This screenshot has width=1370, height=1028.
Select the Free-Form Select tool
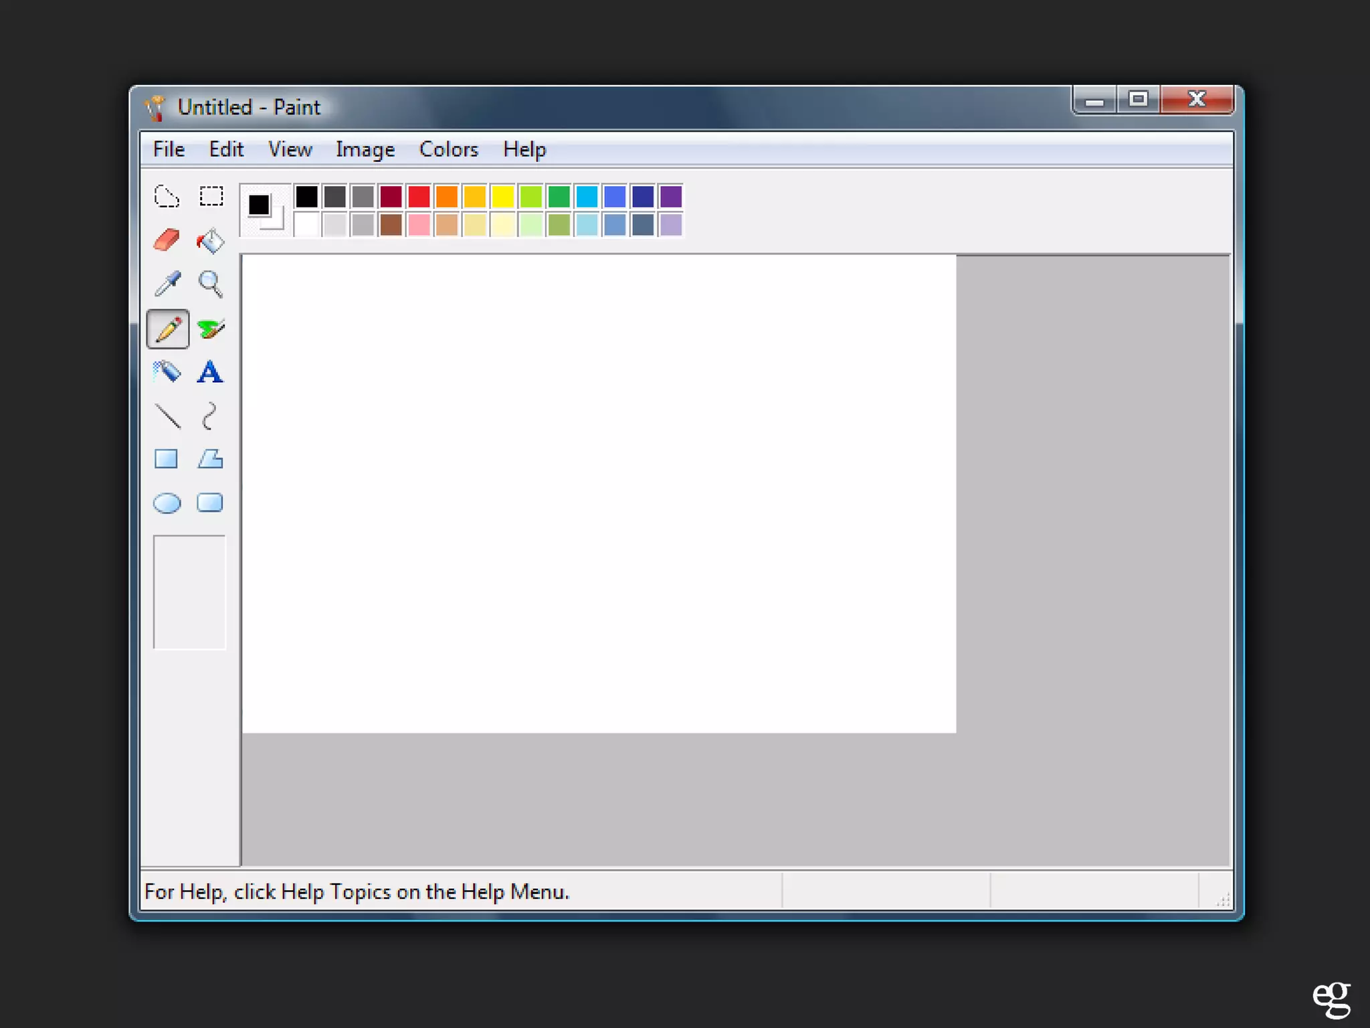167,197
